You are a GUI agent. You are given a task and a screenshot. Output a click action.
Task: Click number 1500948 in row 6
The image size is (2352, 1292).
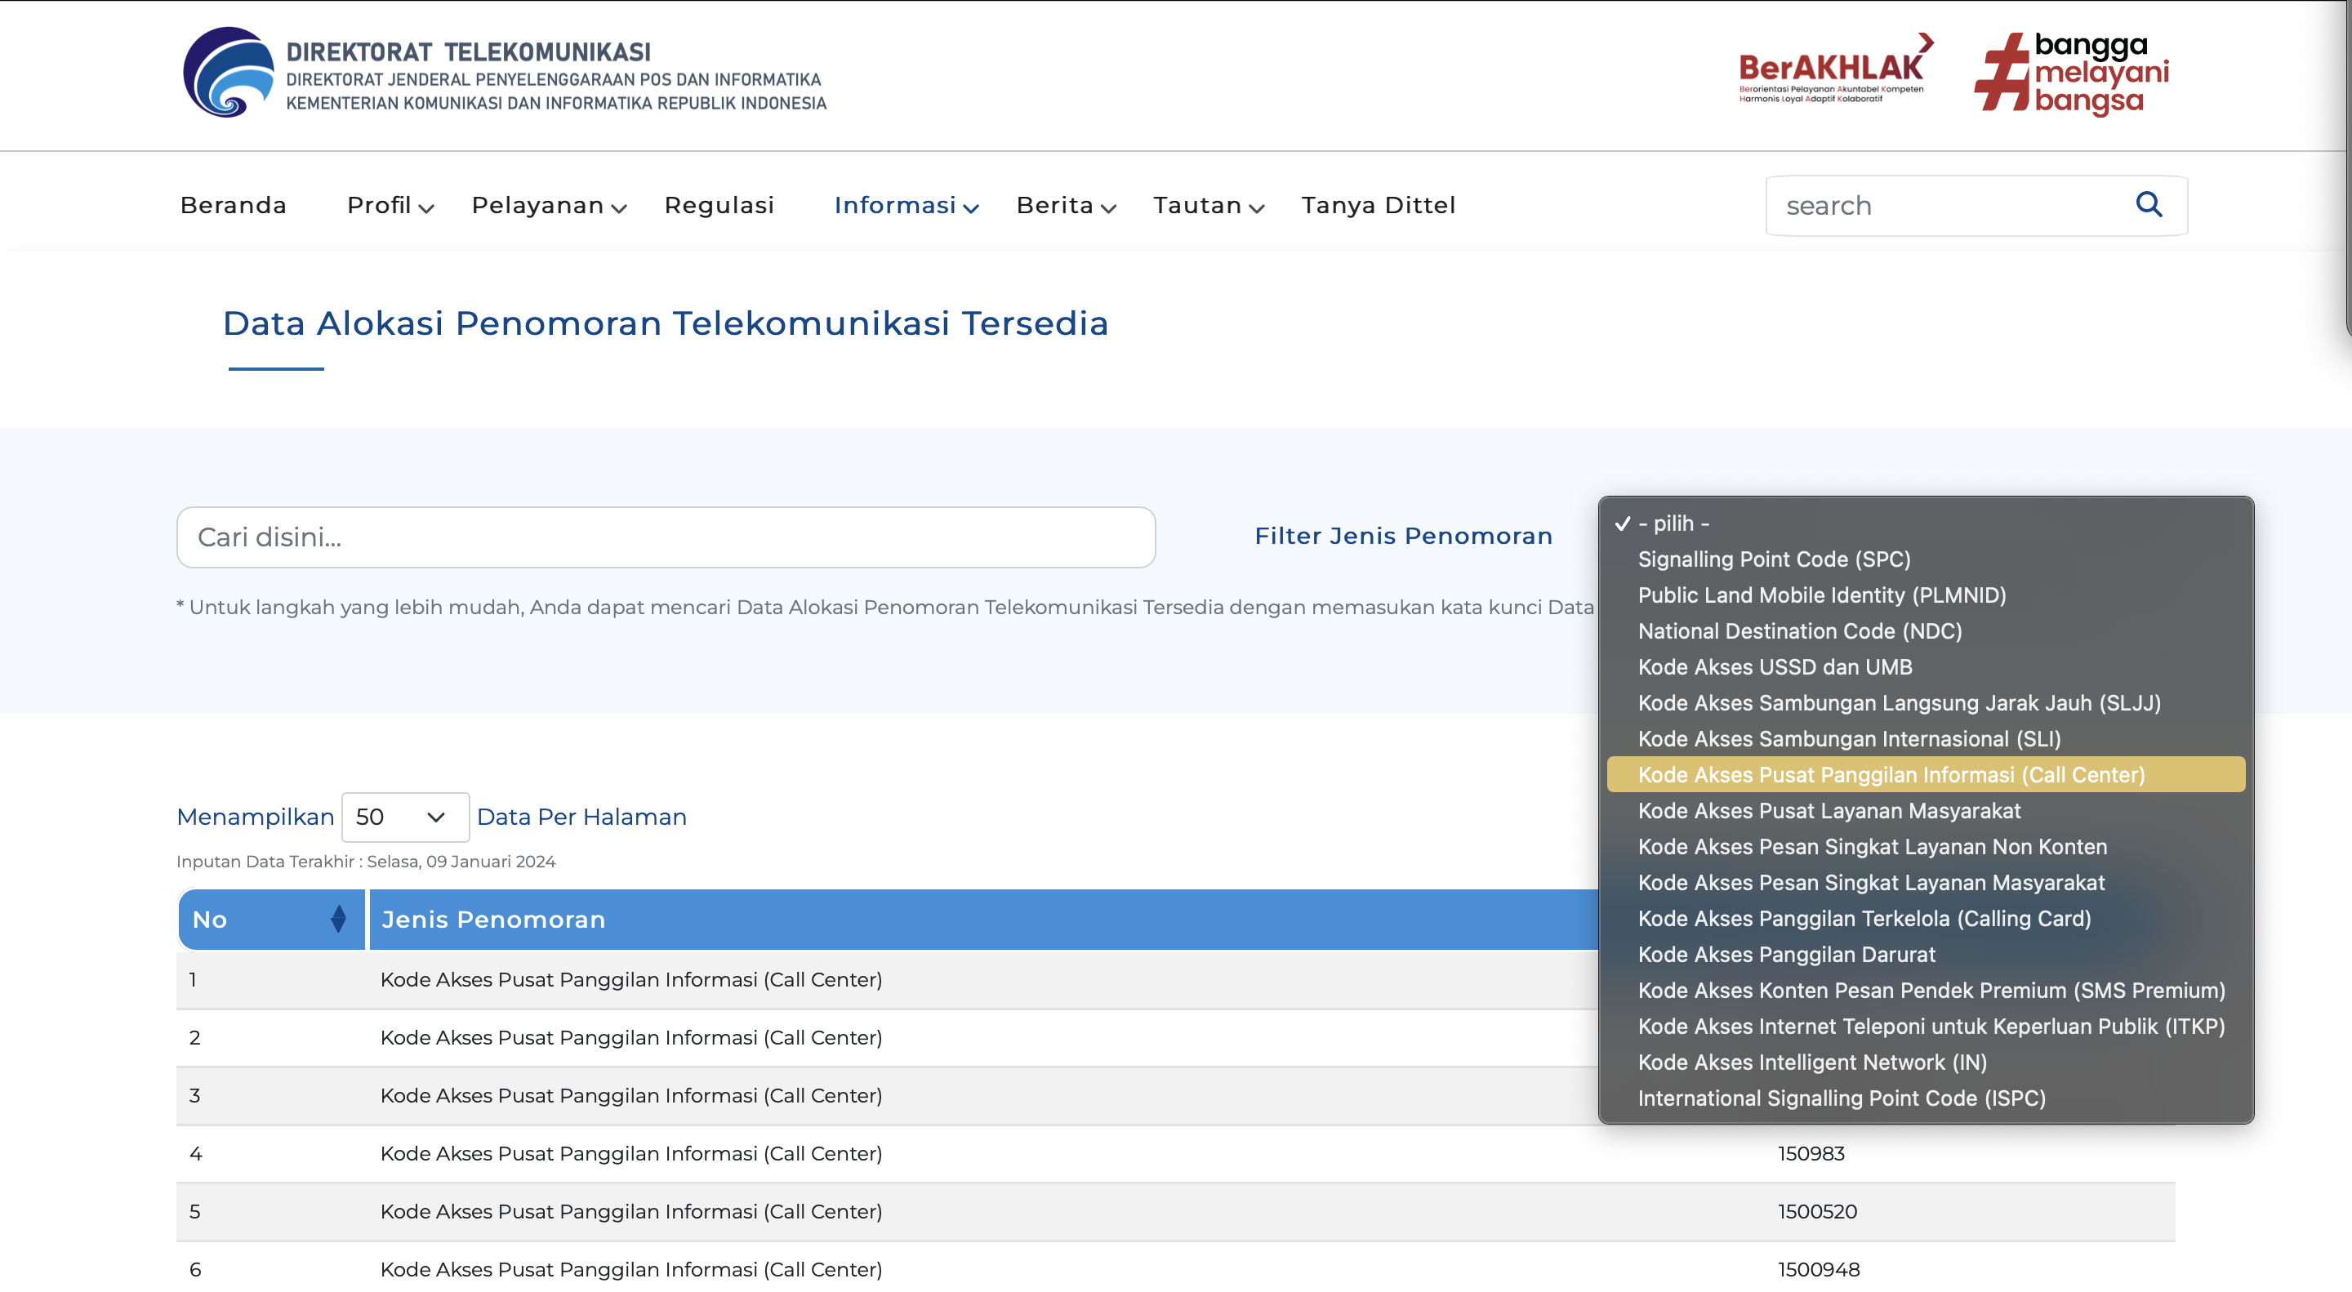click(1818, 1268)
